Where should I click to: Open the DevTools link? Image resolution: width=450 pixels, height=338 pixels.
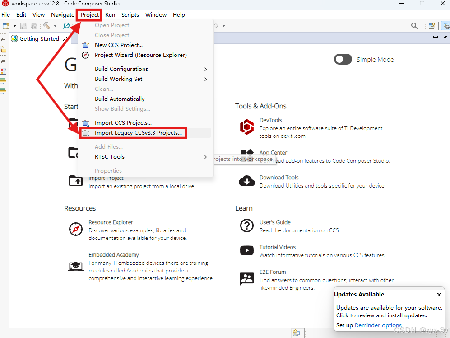tap(270, 120)
